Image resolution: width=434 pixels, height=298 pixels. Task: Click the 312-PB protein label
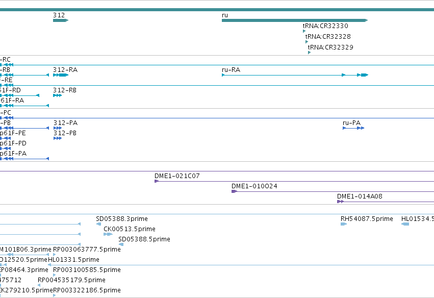(65, 133)
